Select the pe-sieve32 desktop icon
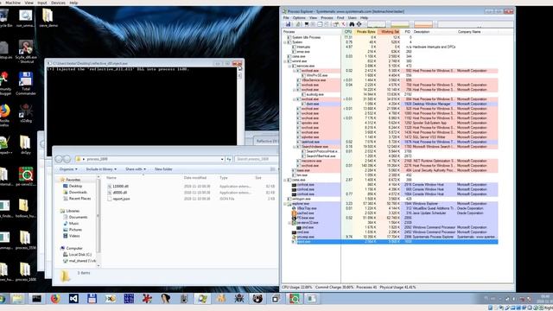This screenshot has height=311, width=553. coord(26,176)
